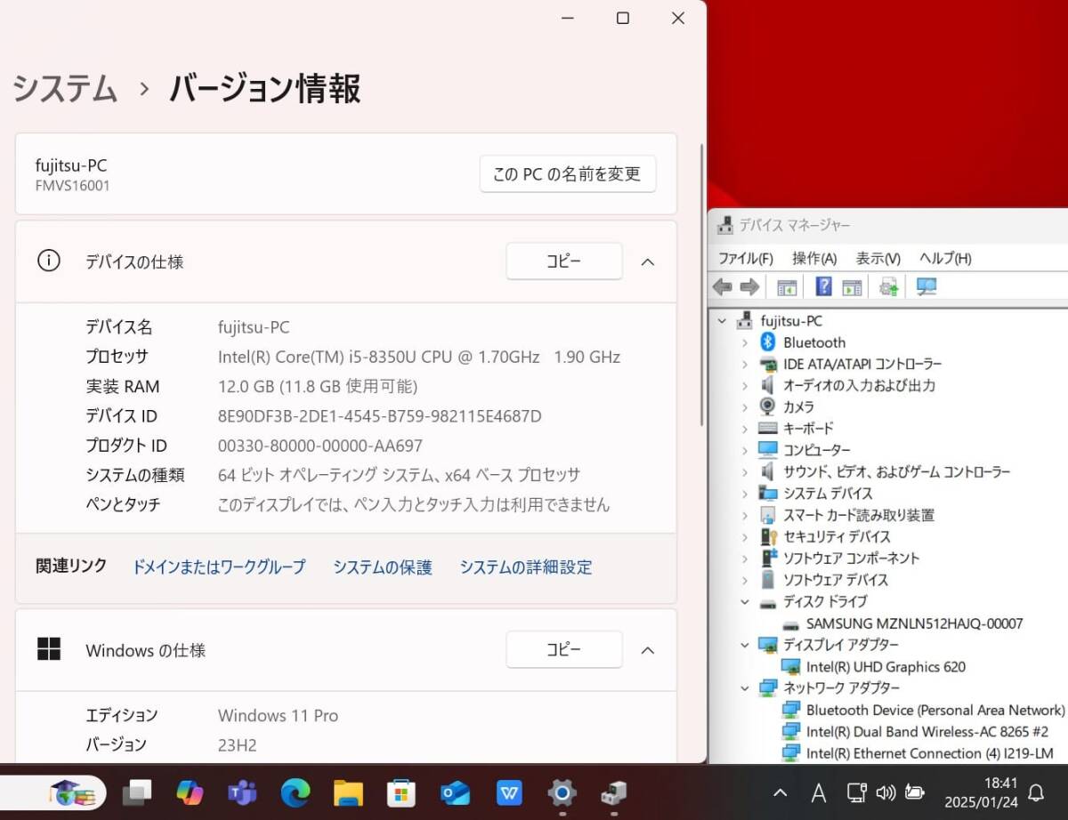
Task: Expand スマート カード読み取り装置 node
Action: [x=745, y=515]
